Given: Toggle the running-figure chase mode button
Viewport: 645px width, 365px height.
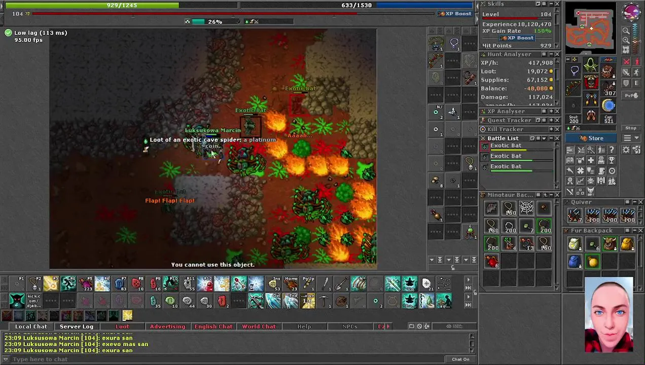Looking at the screenshot, I should coord(636,72).
